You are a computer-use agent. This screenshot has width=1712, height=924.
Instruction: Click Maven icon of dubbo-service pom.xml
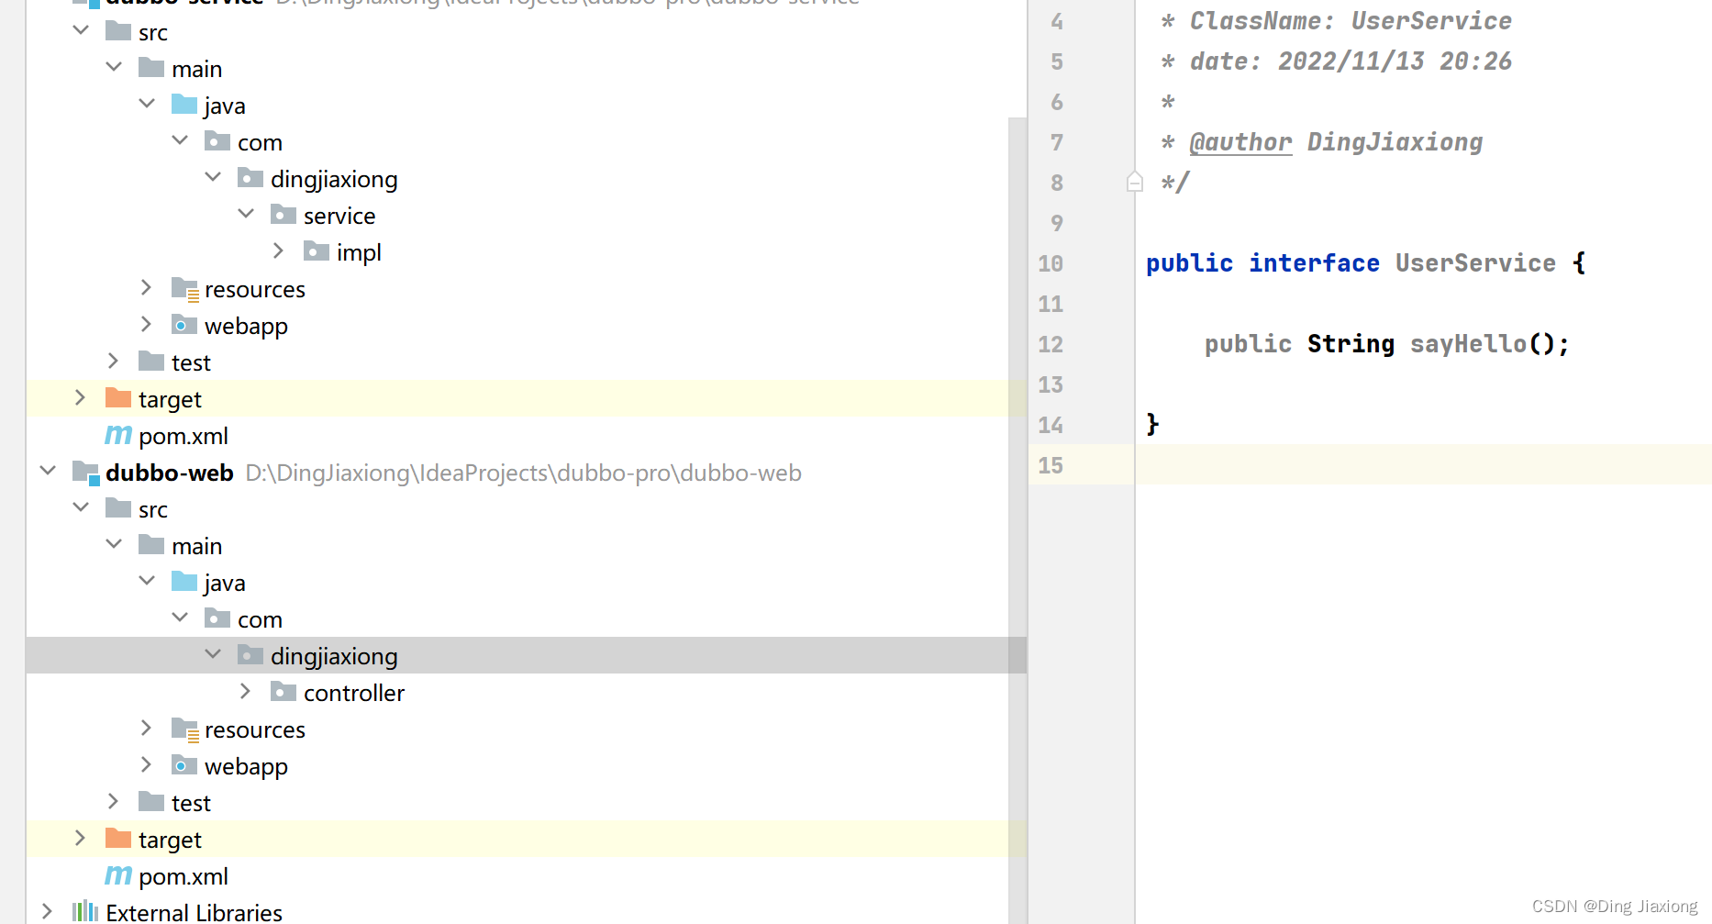click(x=118, y=435)
